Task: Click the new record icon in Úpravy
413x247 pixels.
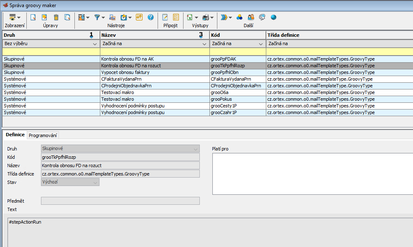Action: point(33,17)
